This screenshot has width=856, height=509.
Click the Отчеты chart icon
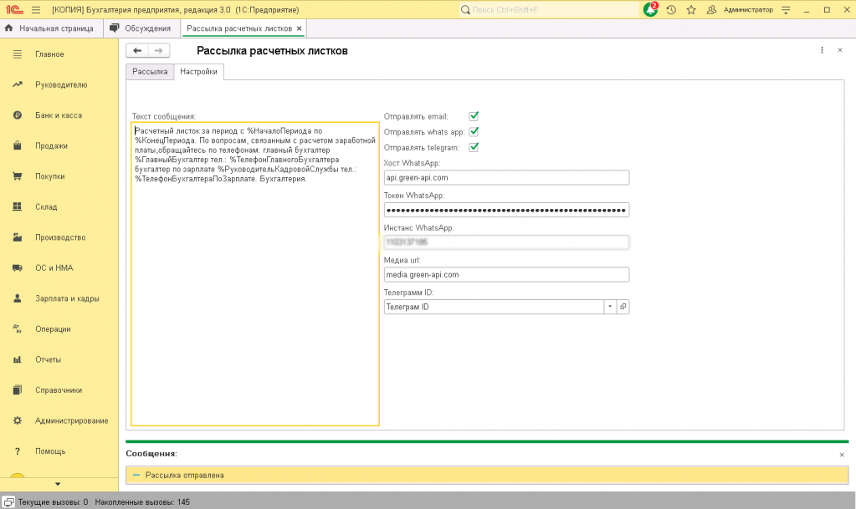click(18, 359)
